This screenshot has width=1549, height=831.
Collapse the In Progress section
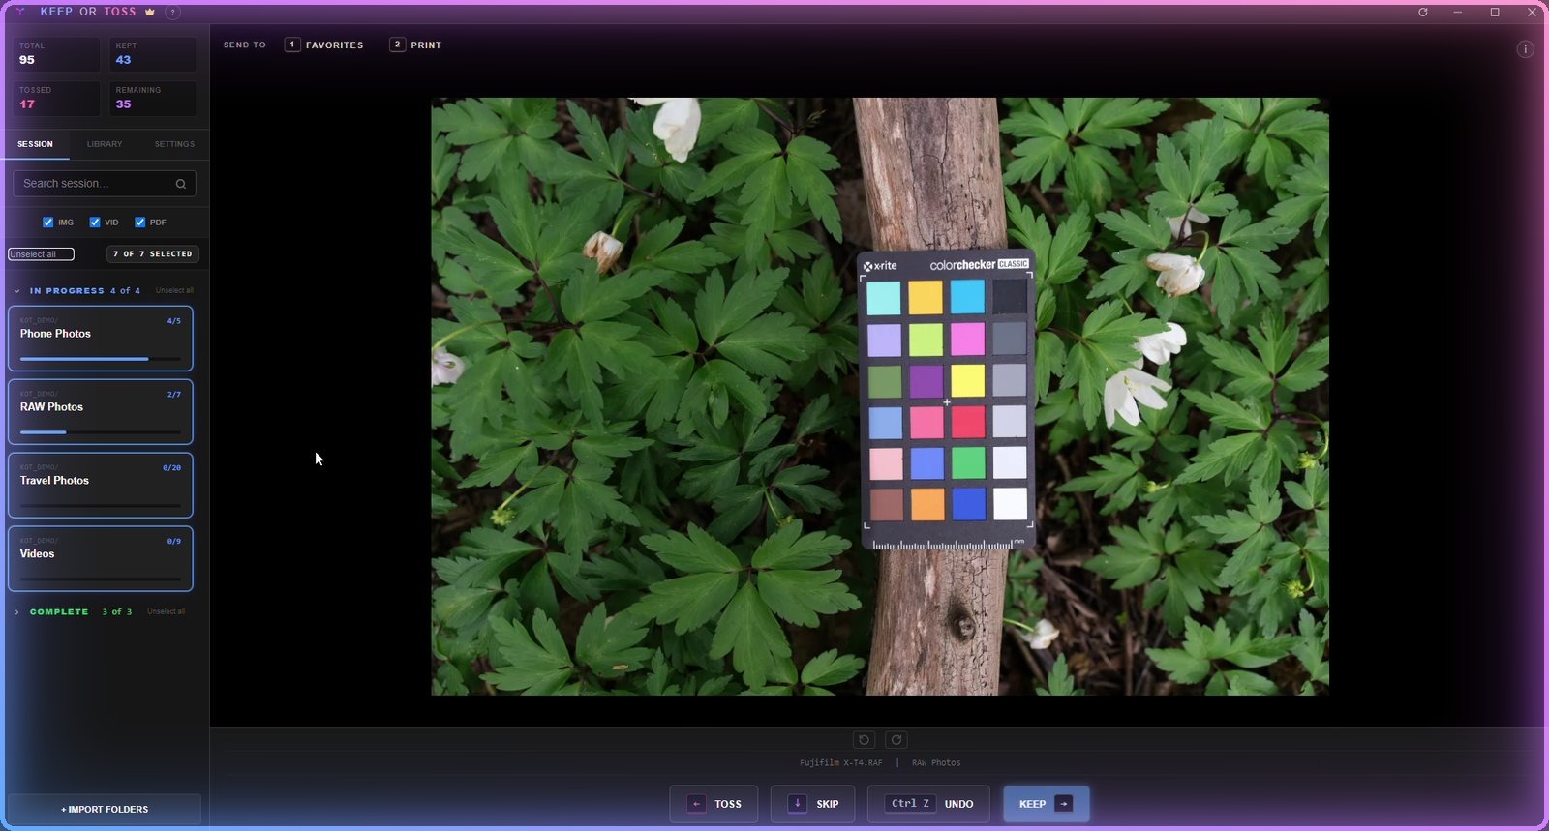click(17, 291)
